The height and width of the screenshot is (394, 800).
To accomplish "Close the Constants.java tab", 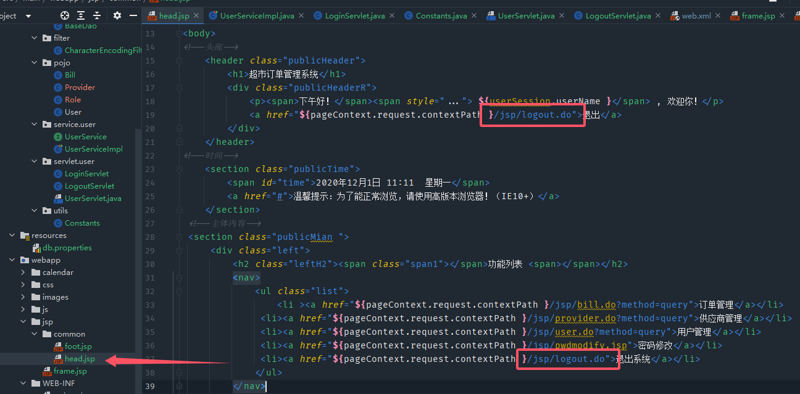I will (x=473, y=16).
